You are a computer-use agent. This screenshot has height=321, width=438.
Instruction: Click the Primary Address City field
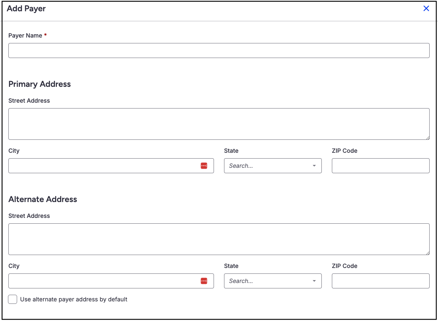coord(102,166)
